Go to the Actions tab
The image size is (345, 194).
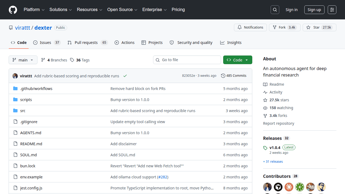coord(125,43)
